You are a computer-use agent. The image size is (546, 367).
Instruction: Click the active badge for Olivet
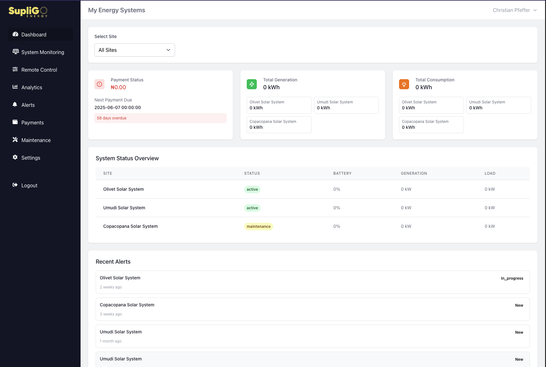click(252, 189)
